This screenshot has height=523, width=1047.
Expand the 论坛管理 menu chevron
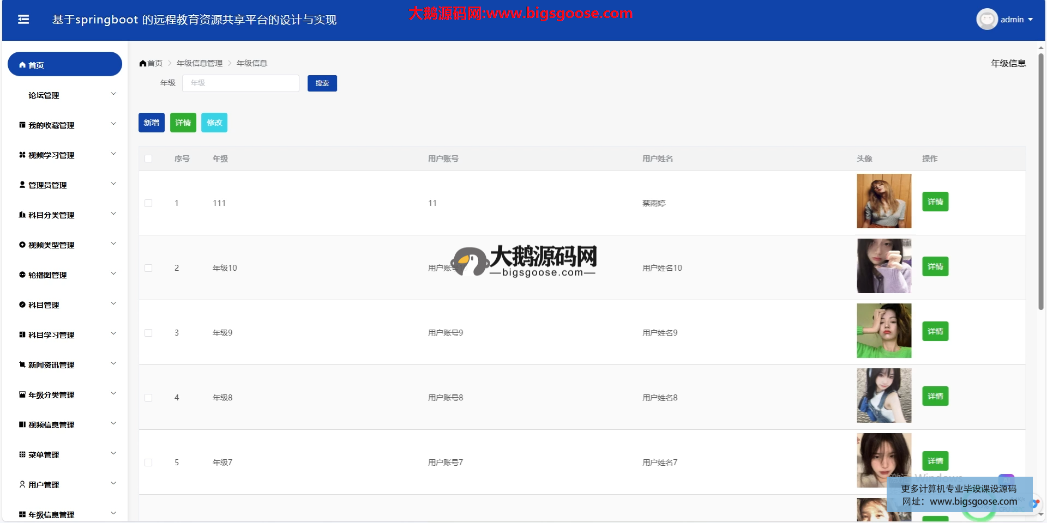113,94
